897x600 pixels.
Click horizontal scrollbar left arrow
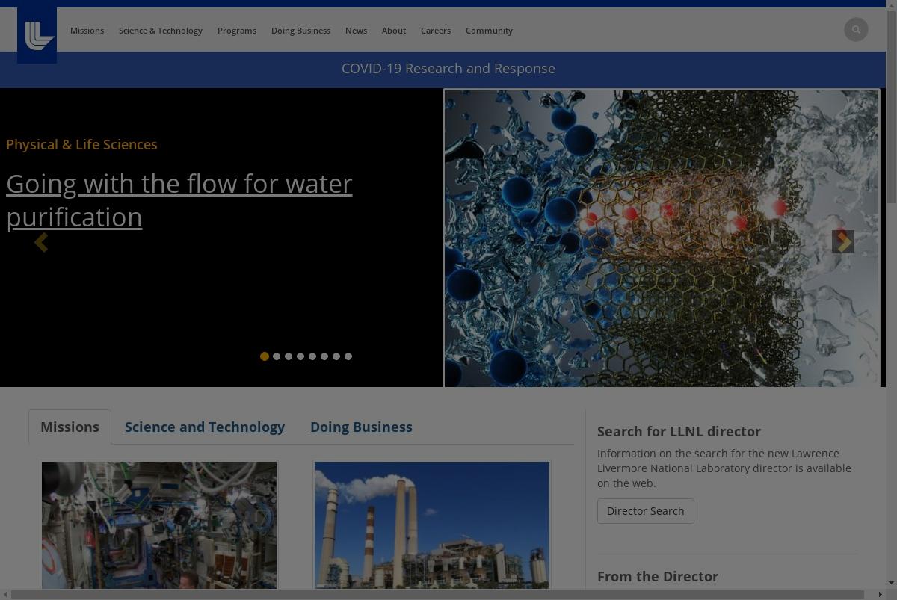(x=4, y=595)
